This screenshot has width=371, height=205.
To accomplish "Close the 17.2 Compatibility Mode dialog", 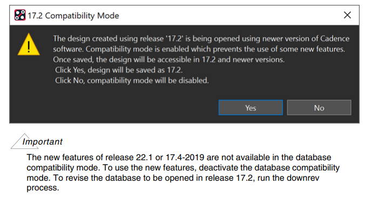I will (347, 15).
